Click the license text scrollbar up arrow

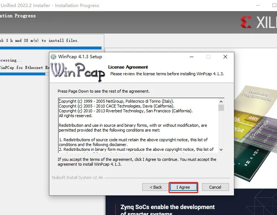point(221,102)
